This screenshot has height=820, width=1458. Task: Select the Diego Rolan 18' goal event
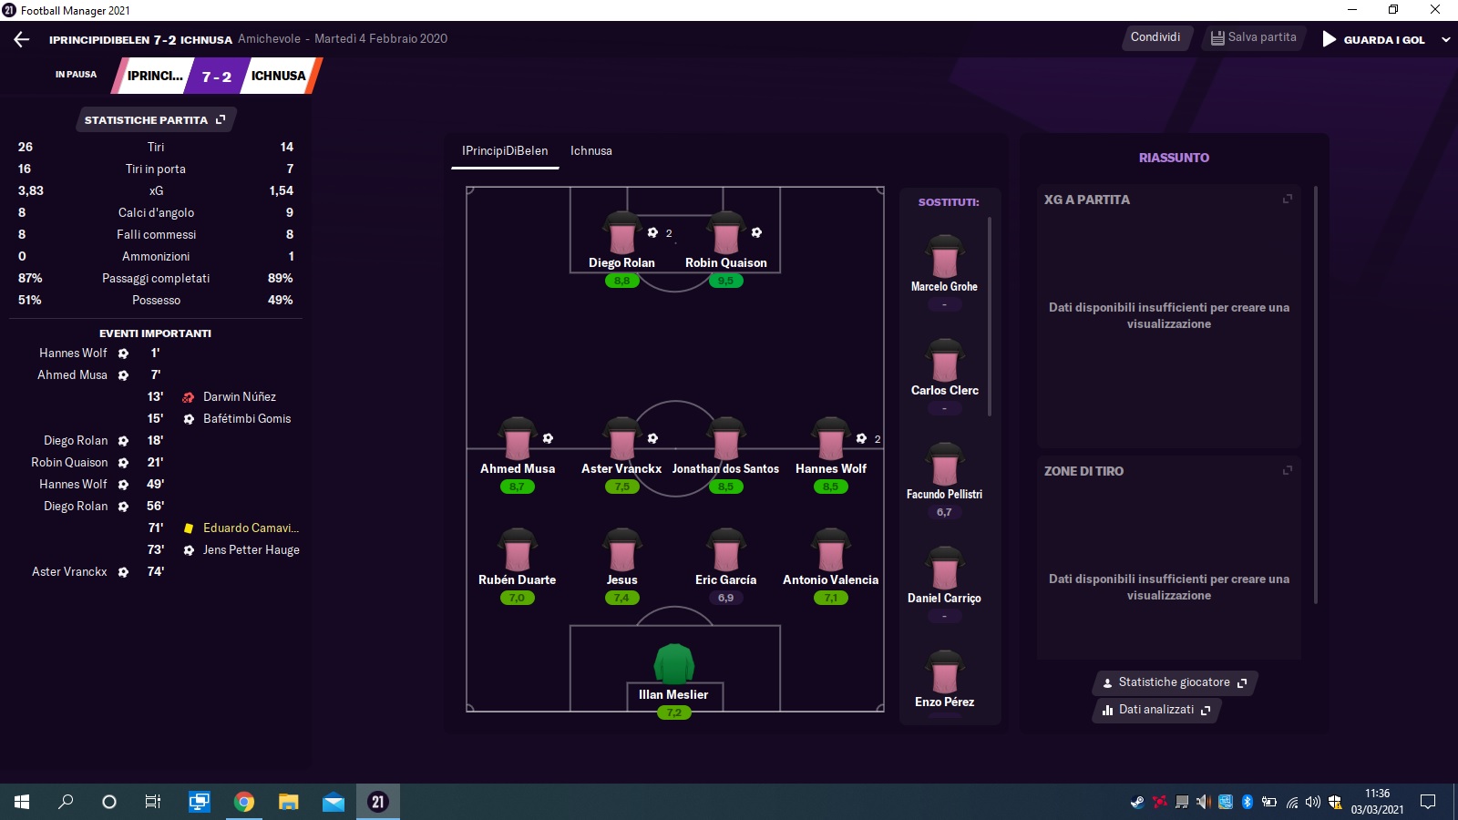pos(103,441)
